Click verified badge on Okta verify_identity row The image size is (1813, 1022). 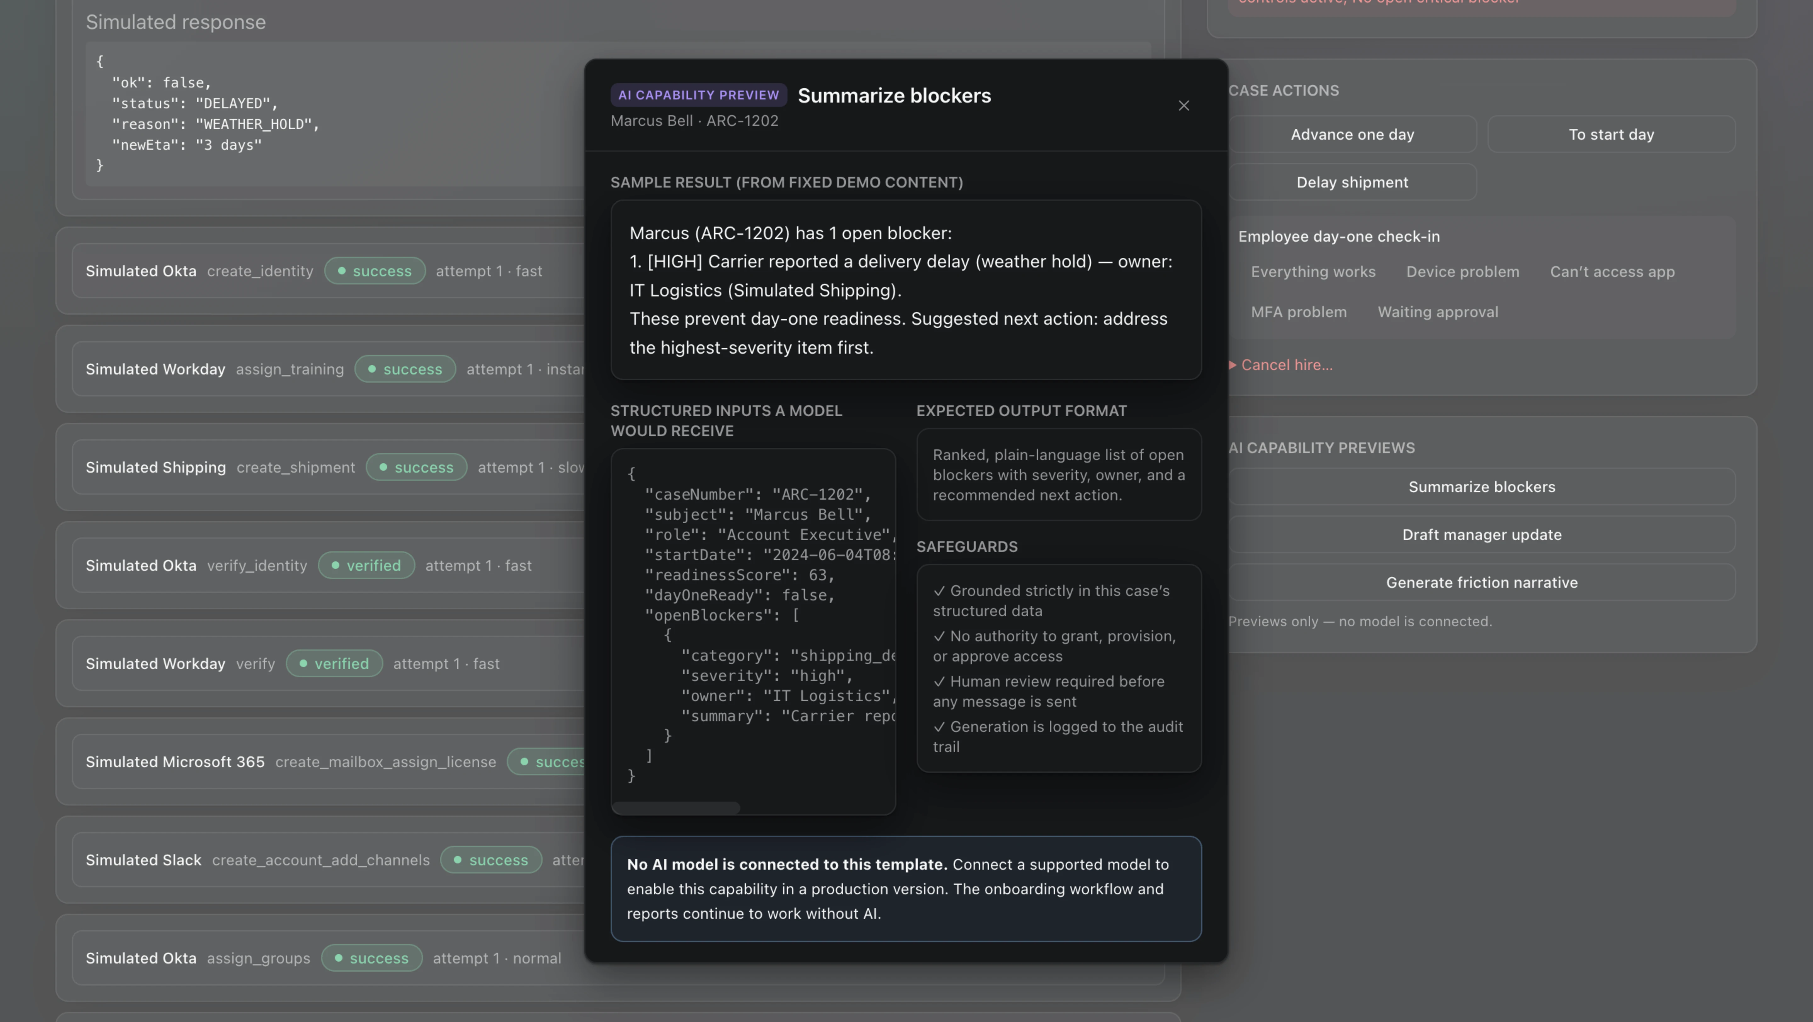coord(366,565)
